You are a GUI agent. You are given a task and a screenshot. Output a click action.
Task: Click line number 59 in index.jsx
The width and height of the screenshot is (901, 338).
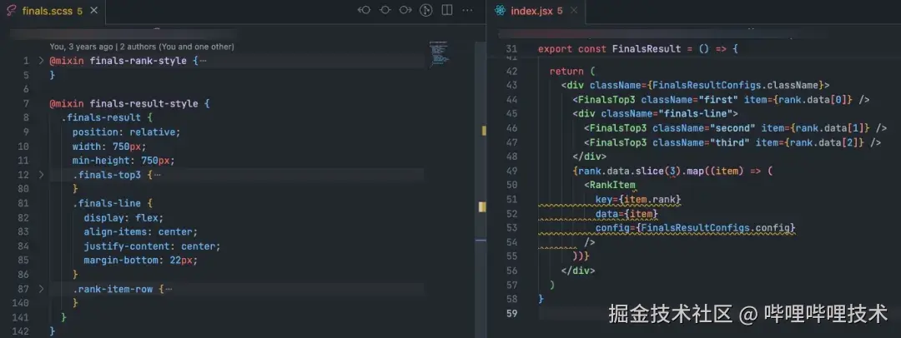point(511,313)
